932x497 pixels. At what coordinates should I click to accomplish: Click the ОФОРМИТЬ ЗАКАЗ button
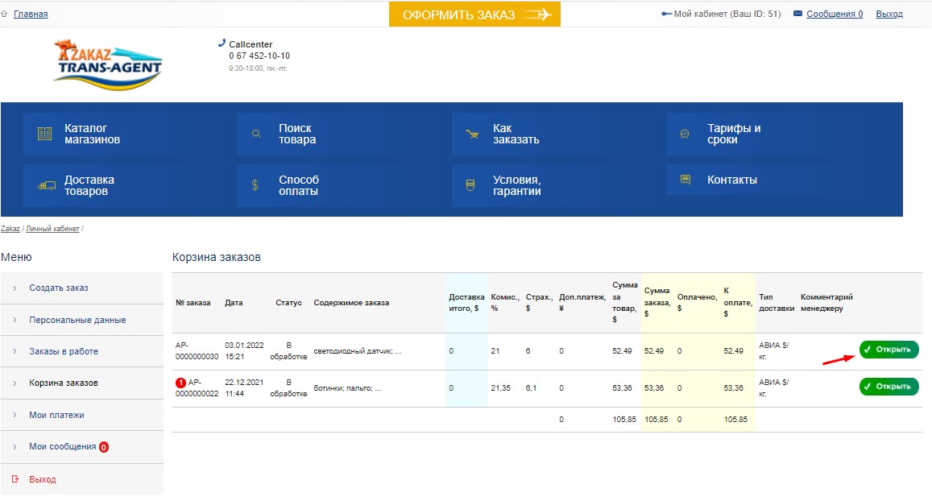pyautogui.click(x=475, y=14)
